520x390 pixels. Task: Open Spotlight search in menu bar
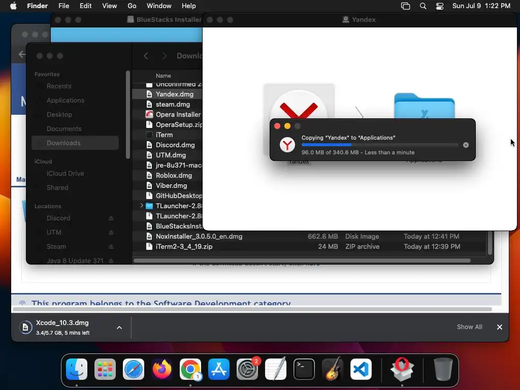[423, 6]
